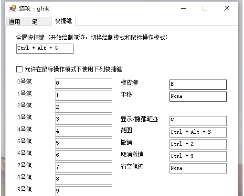Focus the 4号笔 hotkey field
This screenshot has width=244, height=196.
(x=84, y=131)
